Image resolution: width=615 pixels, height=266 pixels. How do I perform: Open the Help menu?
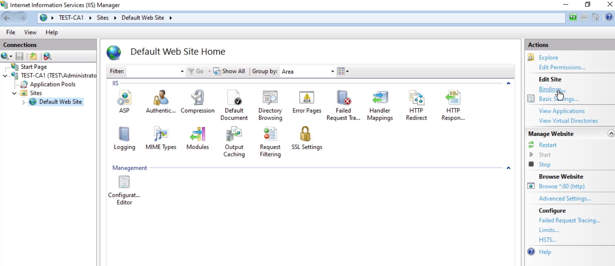pyautogui.click(x=52, y=32)
